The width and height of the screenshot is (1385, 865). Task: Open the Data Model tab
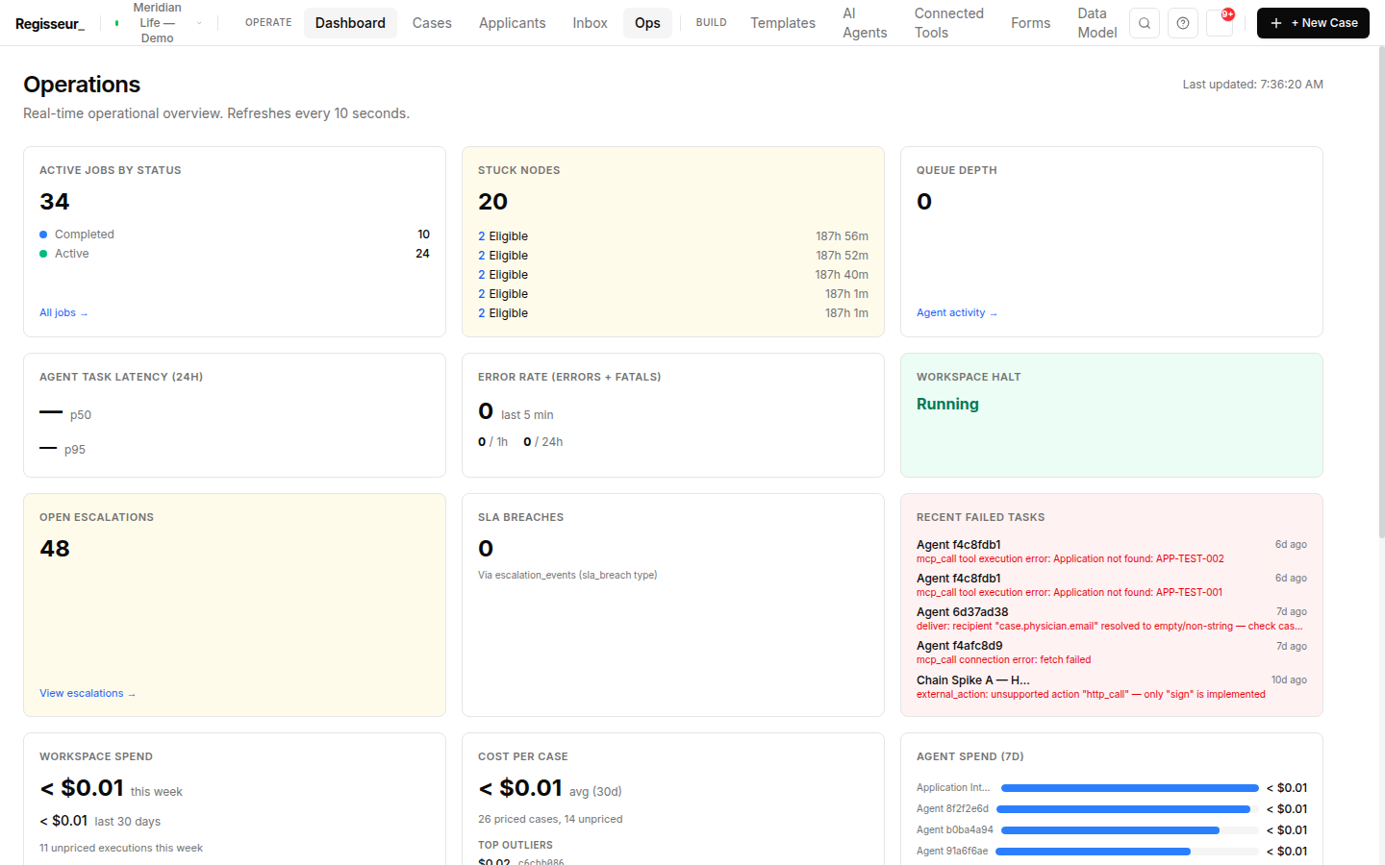(x=1096, y=23)
